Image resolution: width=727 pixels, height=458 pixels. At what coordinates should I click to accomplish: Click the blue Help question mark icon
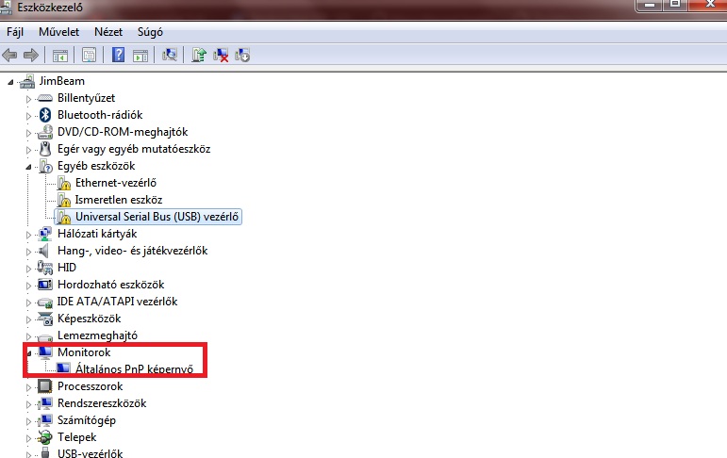(118, 55)
